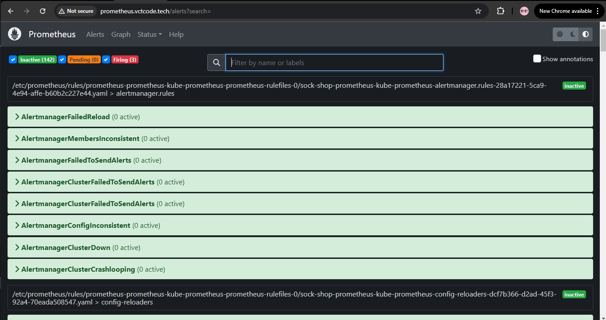
Task: Expand the AlertmanagerConfigInconsistent rule
Action: coord(300,225)
